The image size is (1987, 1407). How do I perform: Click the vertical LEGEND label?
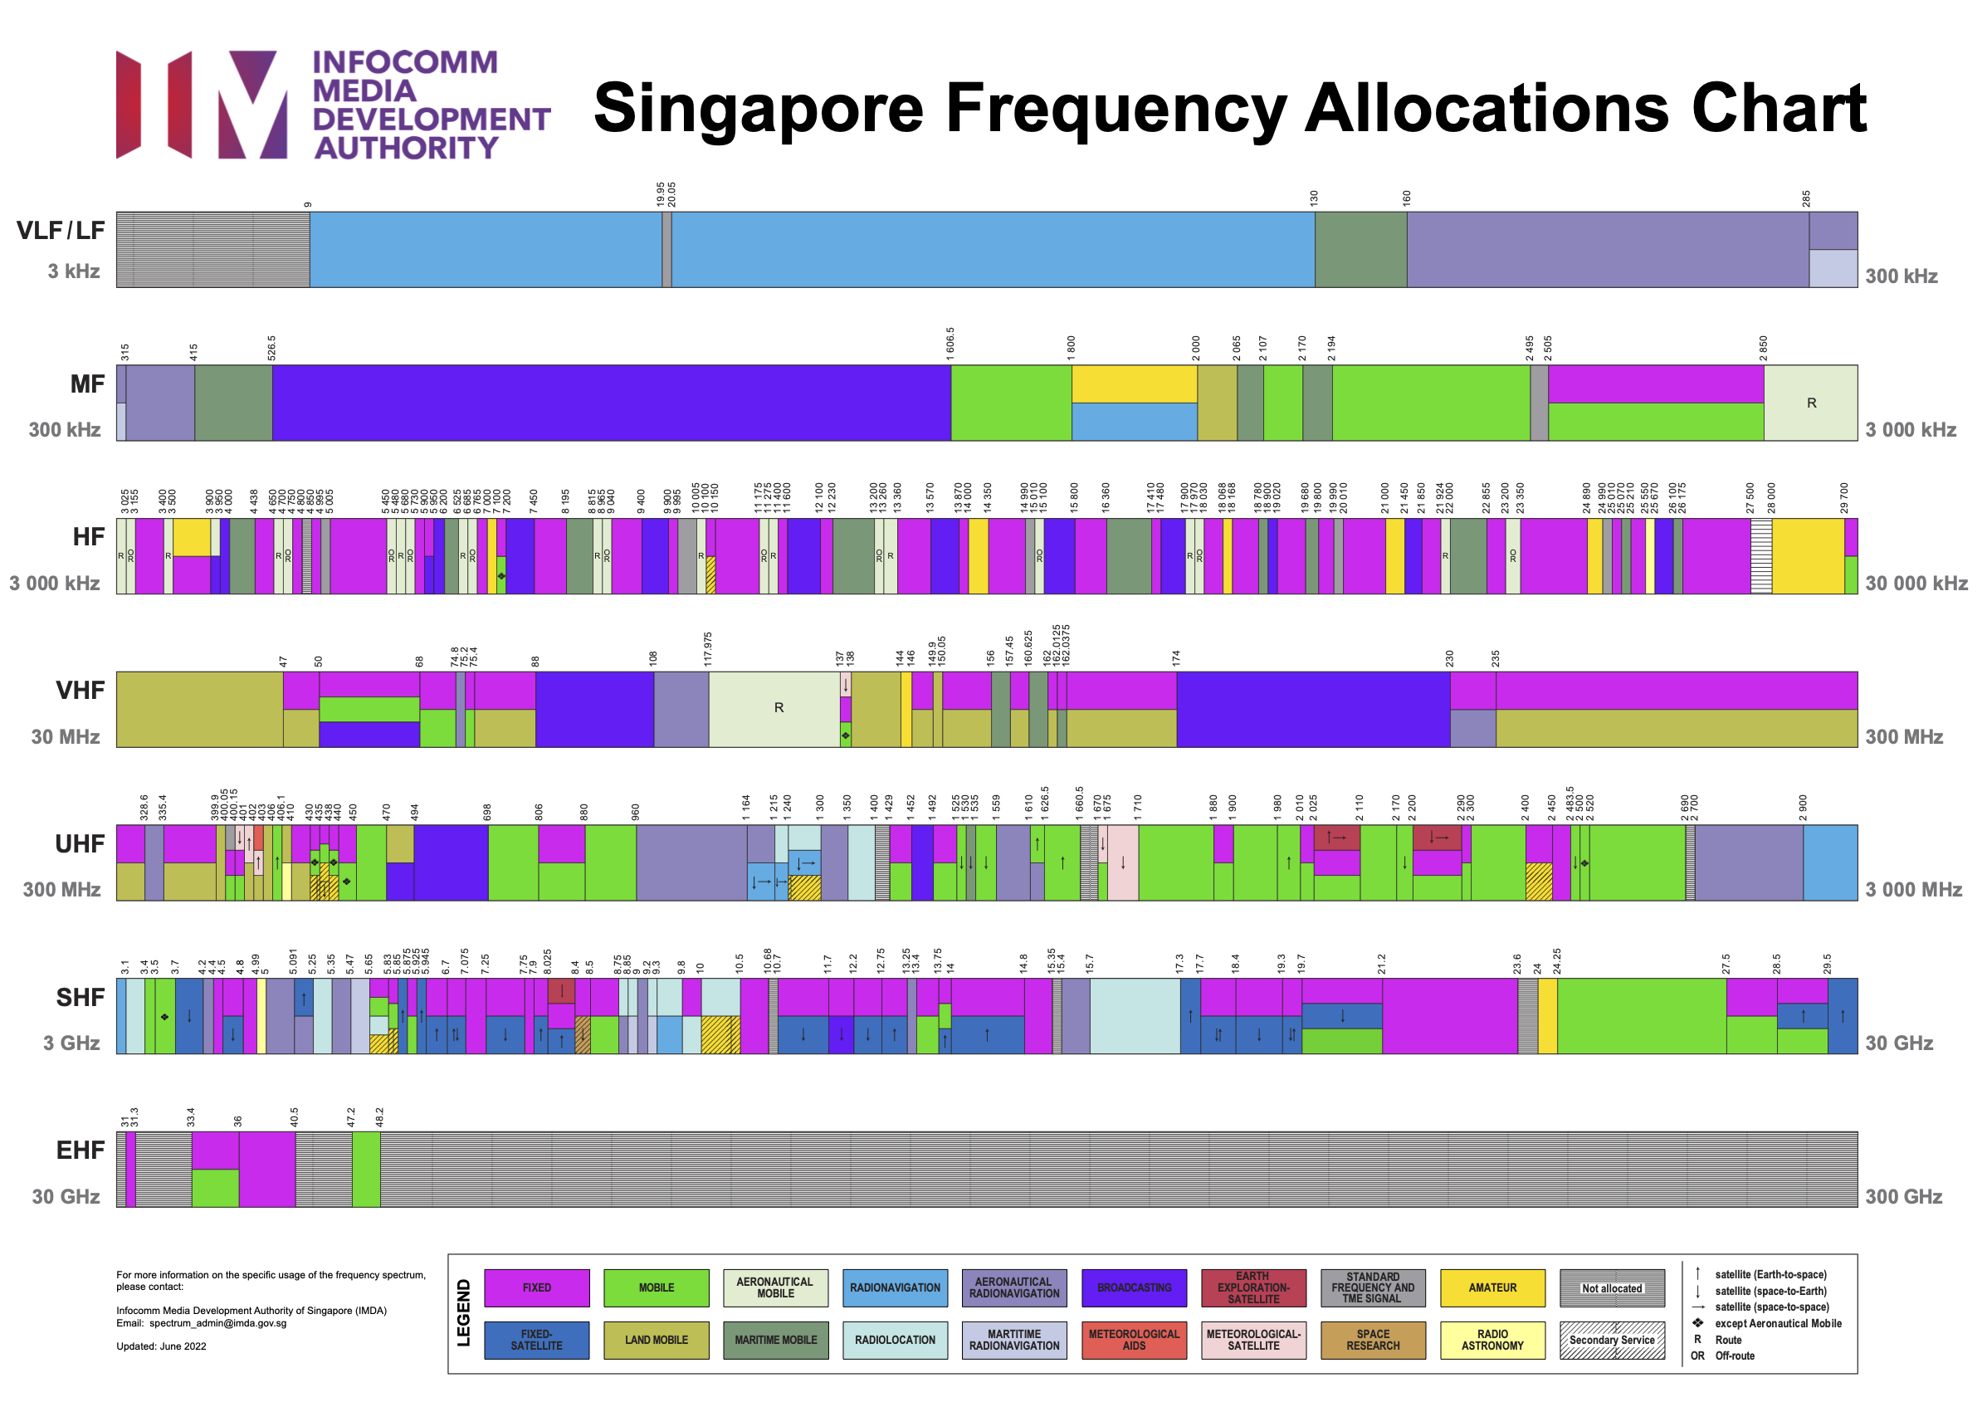[x=464, y=1313]
